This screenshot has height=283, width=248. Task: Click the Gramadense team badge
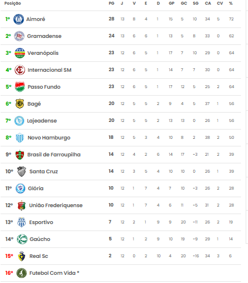[x=19, y=36]
